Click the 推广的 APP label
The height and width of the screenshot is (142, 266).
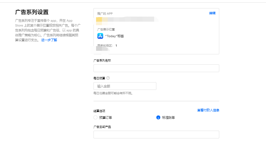pos(105,14)
